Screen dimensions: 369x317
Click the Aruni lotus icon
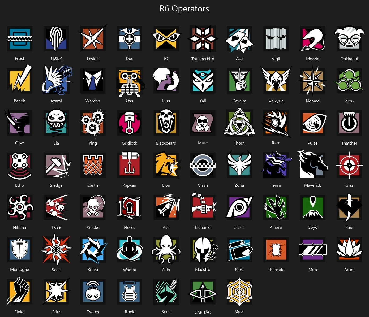click(x=349, y=249)
